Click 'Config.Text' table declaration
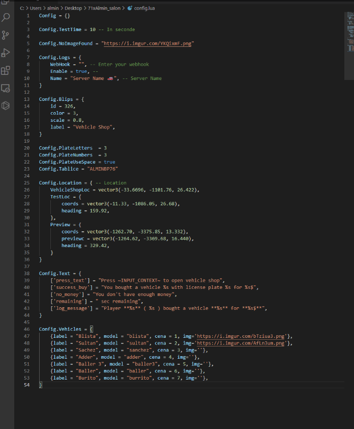The image size is (354, 429). pyautogui.click(x=54, y=274)
